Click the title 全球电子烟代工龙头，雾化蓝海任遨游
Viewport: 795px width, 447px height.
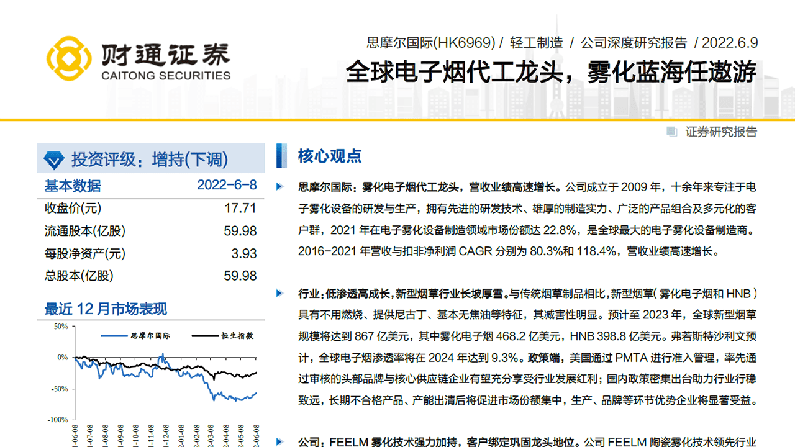(x=552, y=71)
